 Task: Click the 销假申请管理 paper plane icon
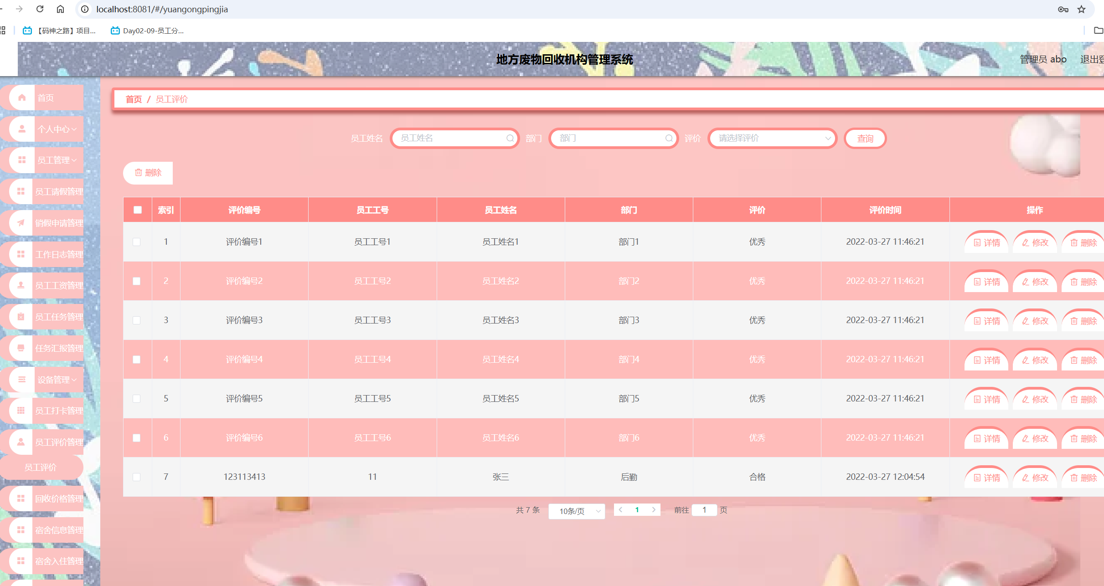tap(21, 223)
